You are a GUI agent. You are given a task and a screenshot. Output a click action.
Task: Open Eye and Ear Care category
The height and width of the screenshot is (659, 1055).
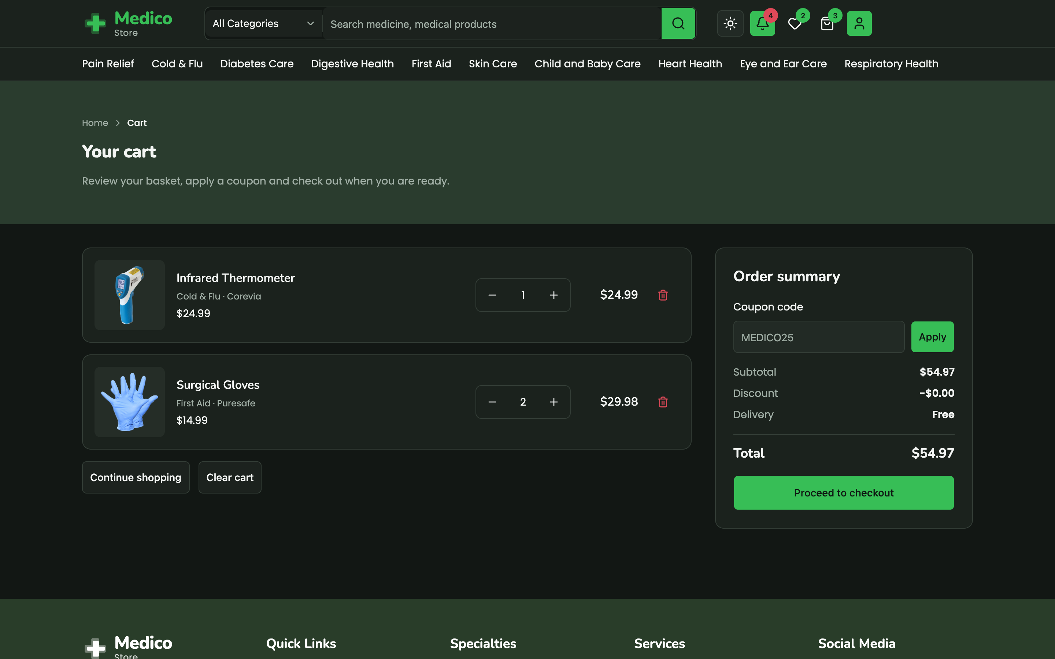pos(783,64)
